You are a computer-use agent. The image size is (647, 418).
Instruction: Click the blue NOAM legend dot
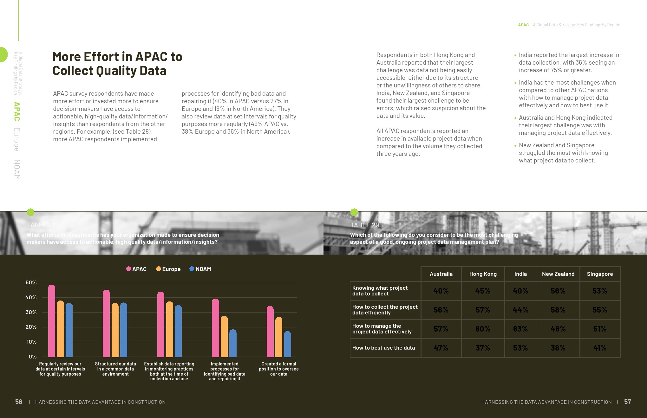coord(192,269)
